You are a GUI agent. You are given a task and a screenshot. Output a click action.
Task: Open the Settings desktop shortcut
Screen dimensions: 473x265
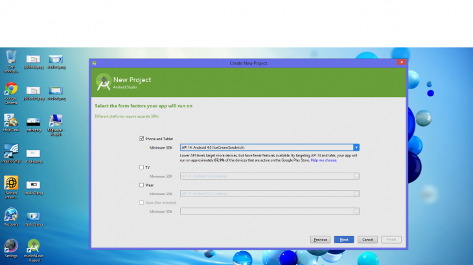[x=11, y=246]
